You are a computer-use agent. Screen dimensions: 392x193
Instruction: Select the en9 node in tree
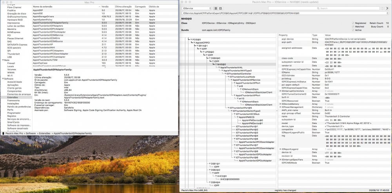[241, 86]
